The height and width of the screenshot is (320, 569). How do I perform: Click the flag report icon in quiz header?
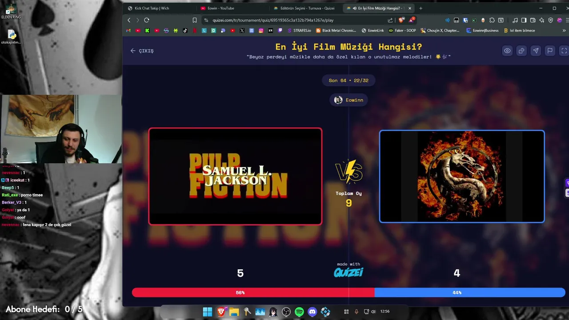550,51
